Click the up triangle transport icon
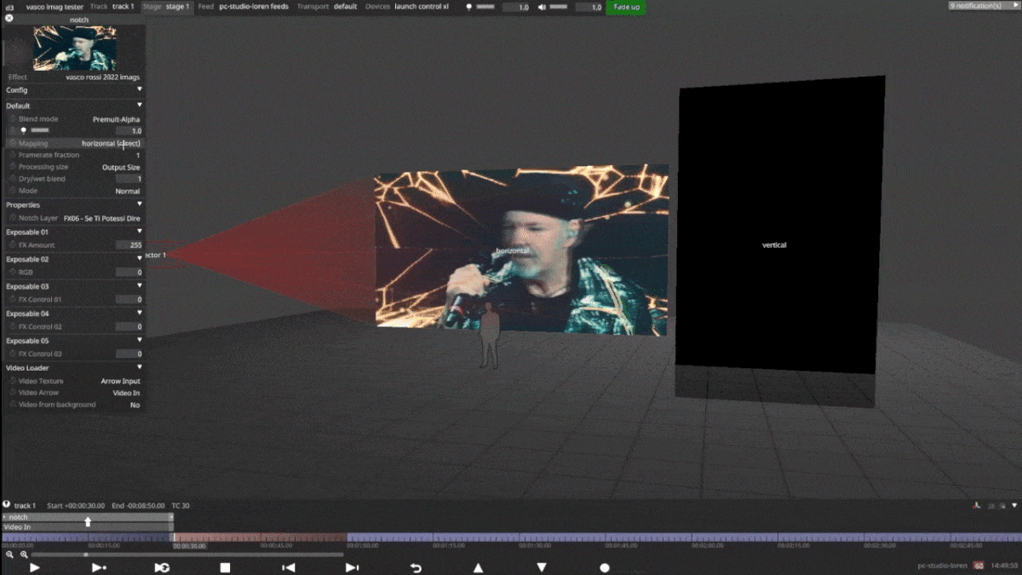1022x575 pixels. [479, 567]
